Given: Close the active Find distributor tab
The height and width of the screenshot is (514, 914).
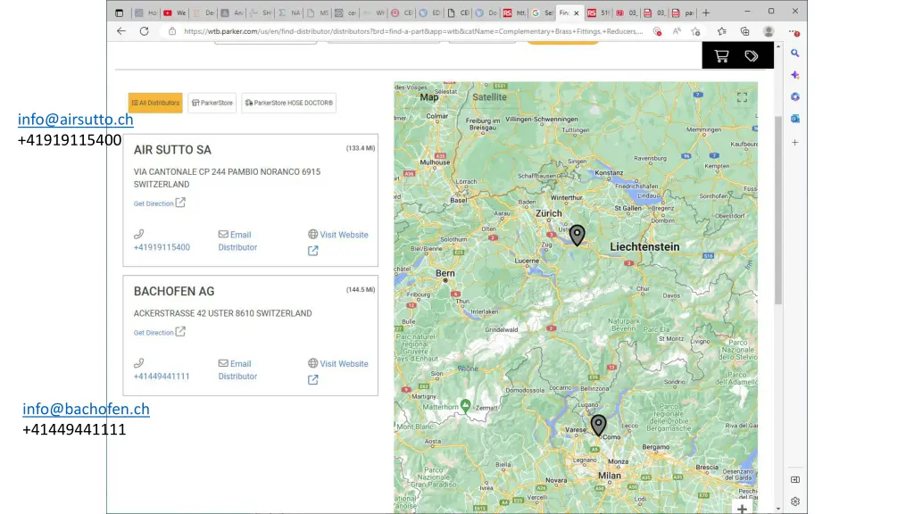Looking at the screenshot, I should point(577,12).
